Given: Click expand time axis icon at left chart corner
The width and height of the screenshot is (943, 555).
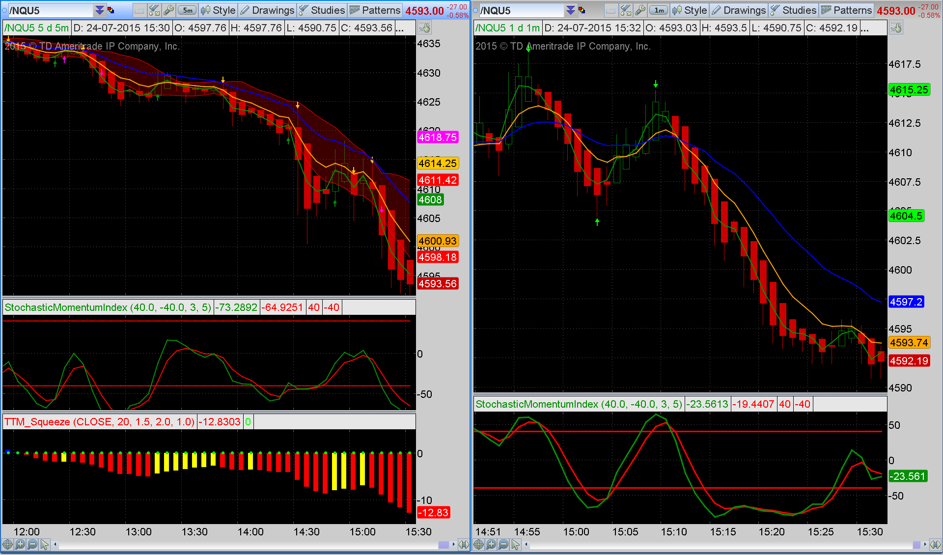Looking at the screenshot, I should pos(464,544).
